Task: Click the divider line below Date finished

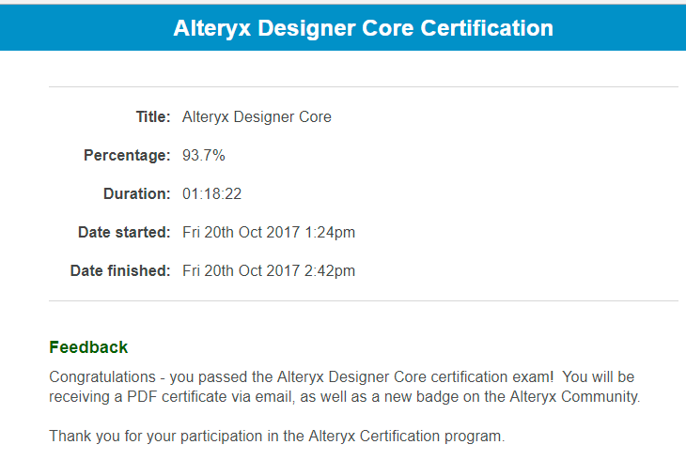Action: [363, 301]
